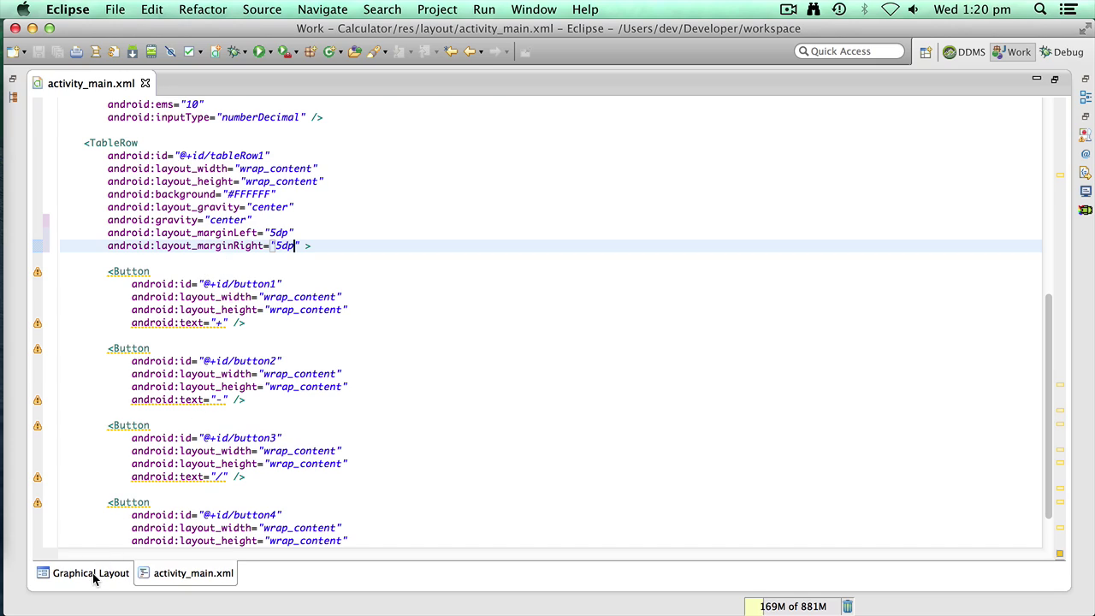Open the Forward history dropdown arrow
1095x616 pixels.
pos(506,52)
